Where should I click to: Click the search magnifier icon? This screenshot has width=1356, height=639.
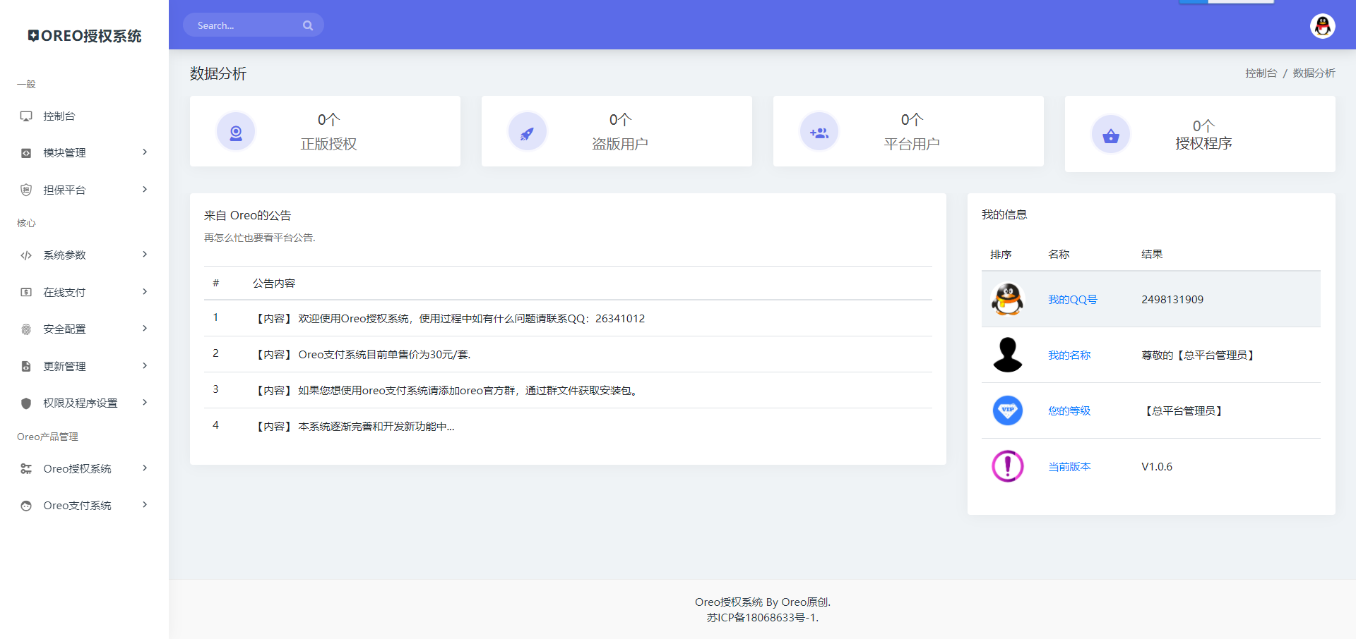click(x=308, y=25)
